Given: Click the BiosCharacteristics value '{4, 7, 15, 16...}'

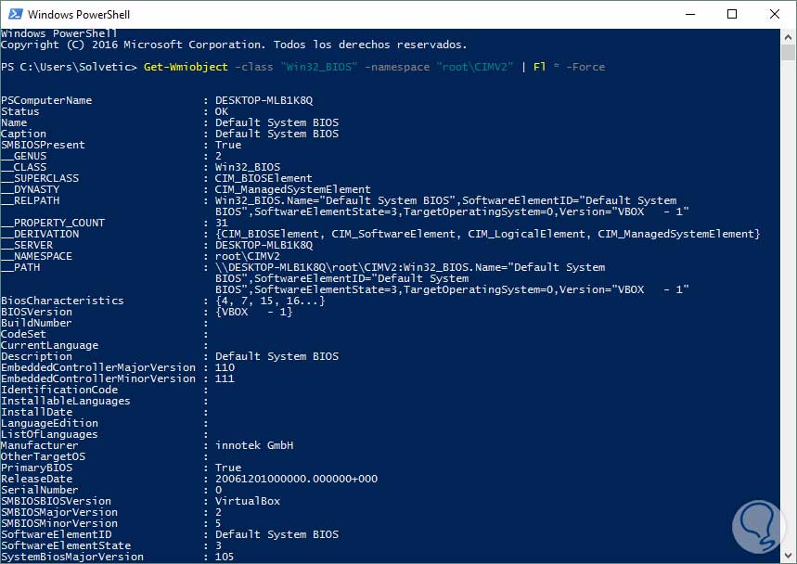Looking at the screenshot, I should pyautogui.click(x=270, y=301).
